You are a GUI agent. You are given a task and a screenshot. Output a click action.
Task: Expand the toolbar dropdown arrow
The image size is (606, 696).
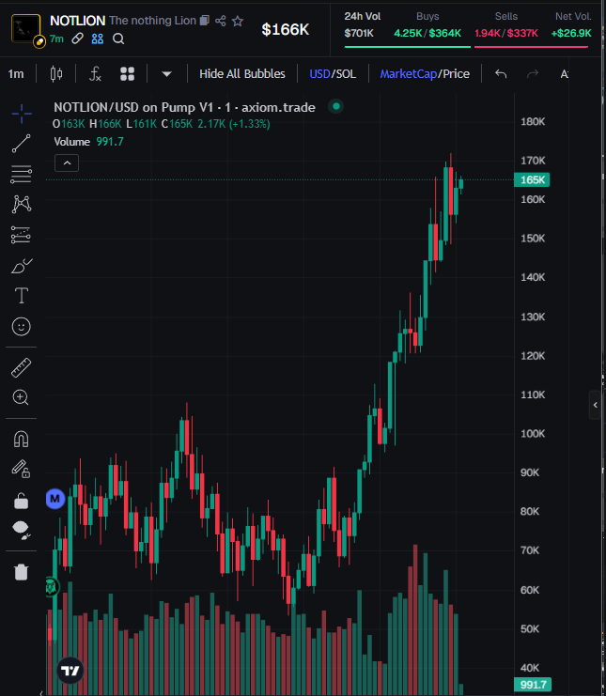[166, 74]
